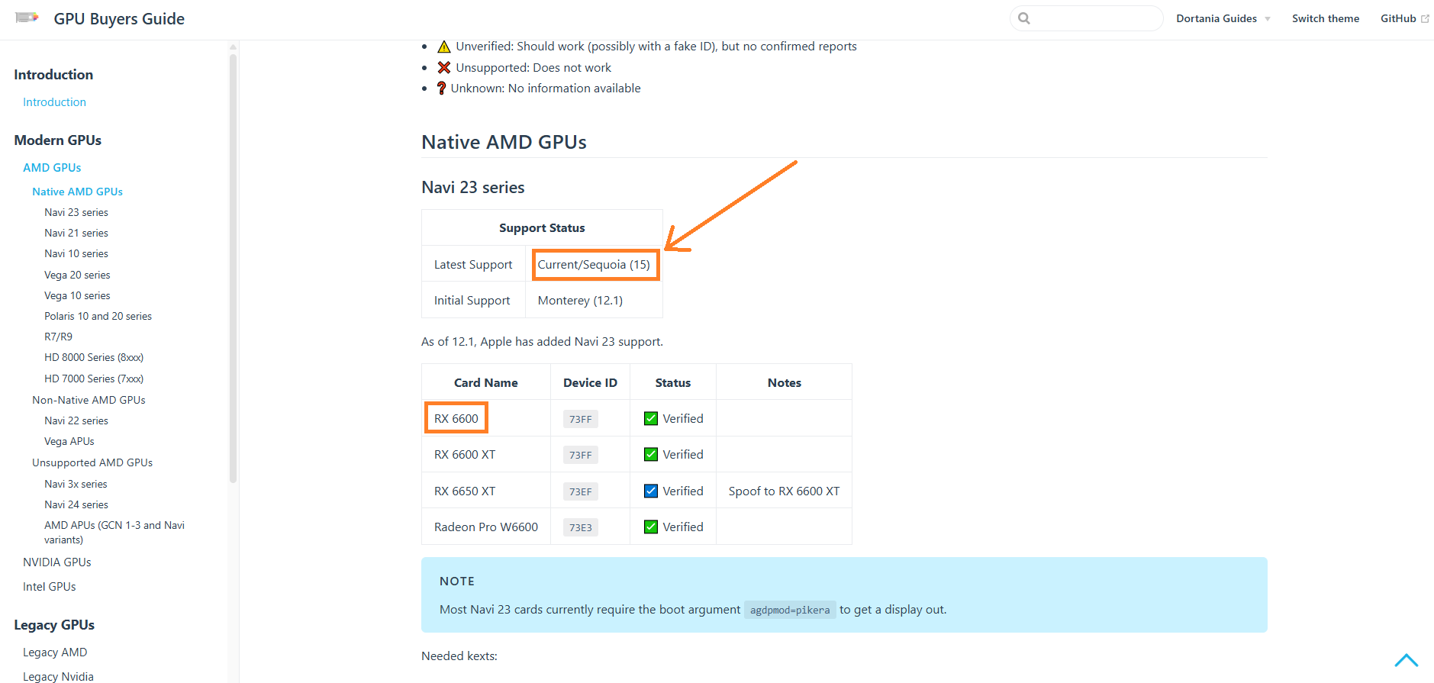Click the Unknown red question mark icon
The height and width of the screenshot is (683, 1434).
click(441, 89)
